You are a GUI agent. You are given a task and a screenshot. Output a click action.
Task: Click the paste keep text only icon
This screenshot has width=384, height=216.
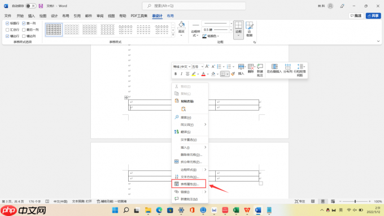[184, 109]
